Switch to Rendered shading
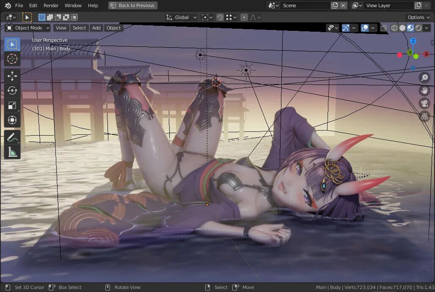The image size is (435, 292). tap(418, 28)
